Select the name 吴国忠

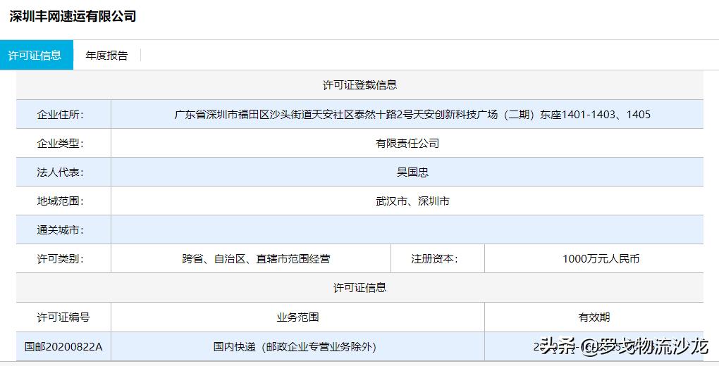[412, 172]
